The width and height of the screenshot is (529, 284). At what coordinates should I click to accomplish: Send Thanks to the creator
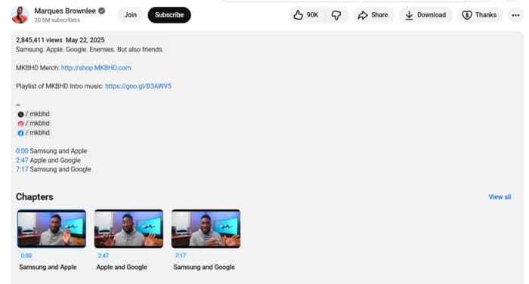(479, 15)
